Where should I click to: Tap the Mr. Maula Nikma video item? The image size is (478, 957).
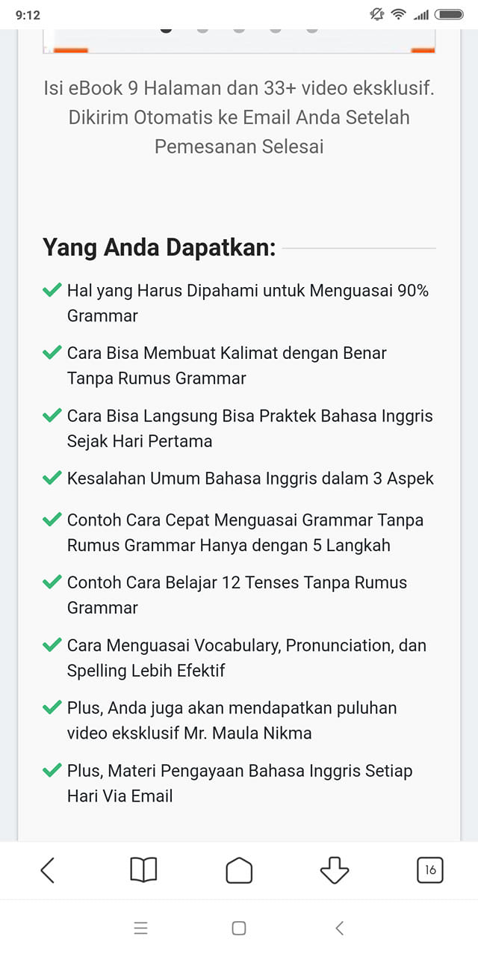(232, 720)
